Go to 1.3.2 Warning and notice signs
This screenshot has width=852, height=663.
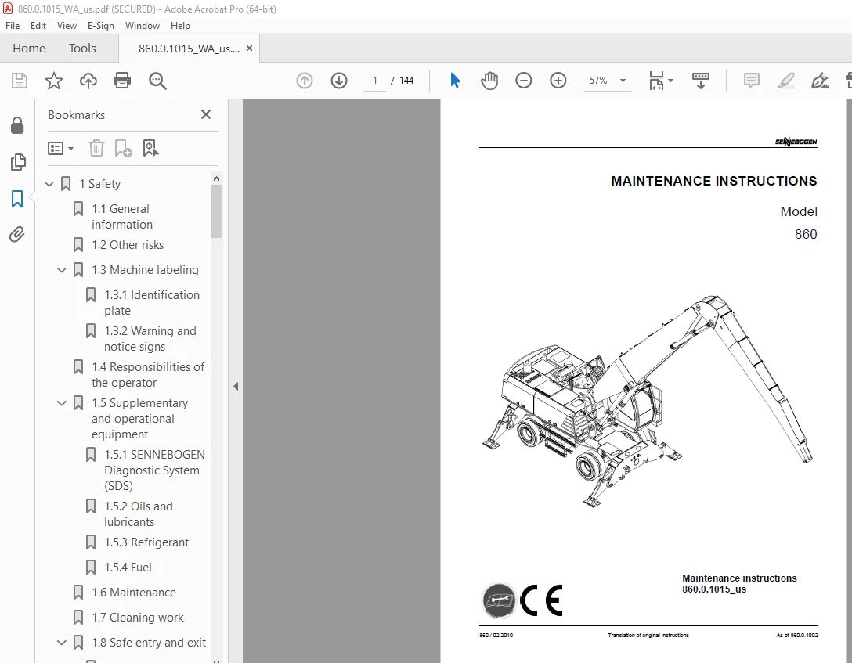click(150, 339)
